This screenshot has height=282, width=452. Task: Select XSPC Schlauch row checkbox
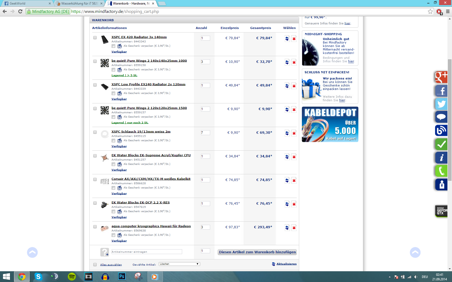coord(95,132)
